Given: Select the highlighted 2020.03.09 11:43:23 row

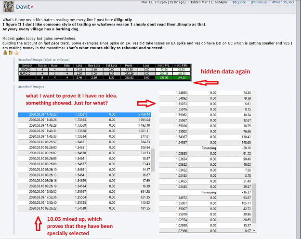Looking at the screenshot, I should pos(84,115).
